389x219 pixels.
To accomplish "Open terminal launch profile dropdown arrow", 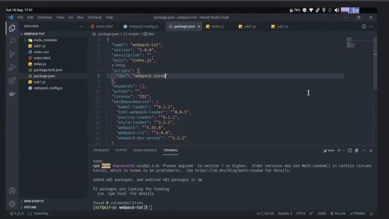I will pos(343,150).
